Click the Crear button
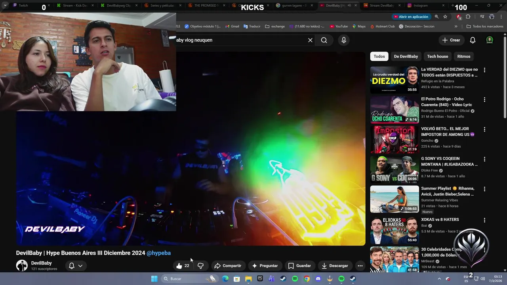 pyautogui.click(x=451, y=40)
